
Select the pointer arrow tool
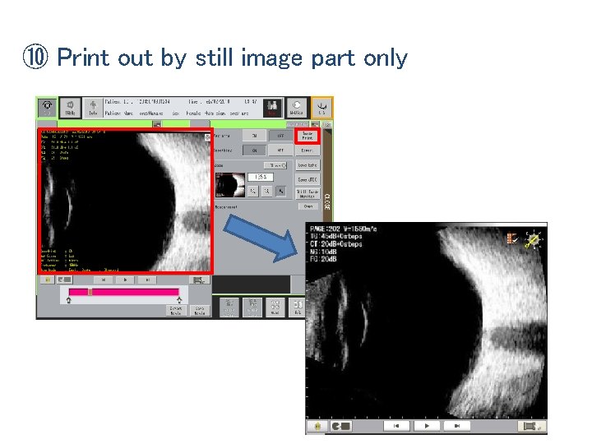click(281, 191)
